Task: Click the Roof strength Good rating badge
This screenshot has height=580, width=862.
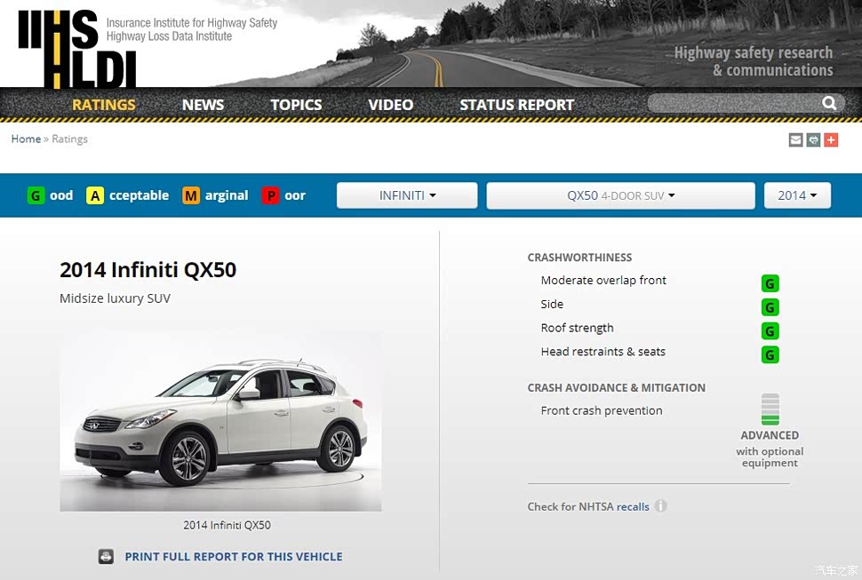Action: coord(770,331)
